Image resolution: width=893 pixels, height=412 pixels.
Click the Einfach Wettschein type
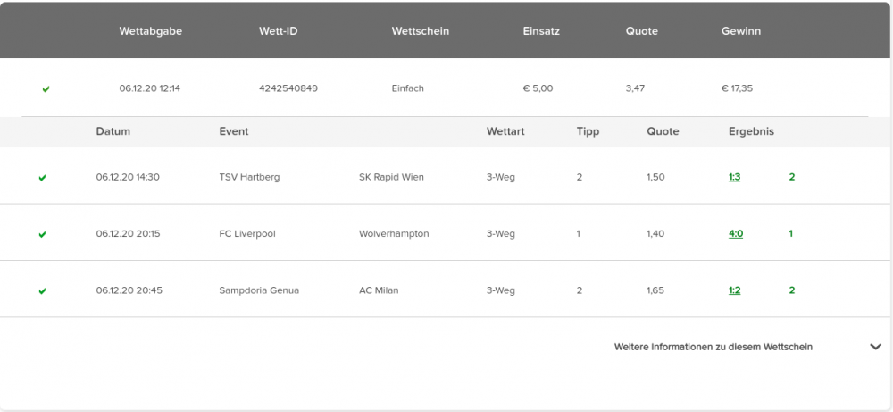click(x=408, y=88)
